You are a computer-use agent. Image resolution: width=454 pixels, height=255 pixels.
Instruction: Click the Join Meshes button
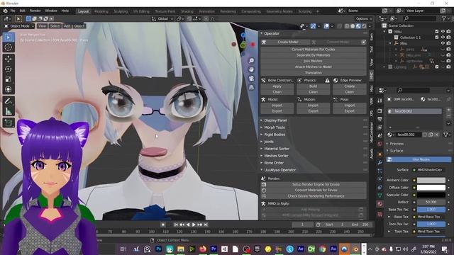[x=314, y=61]
